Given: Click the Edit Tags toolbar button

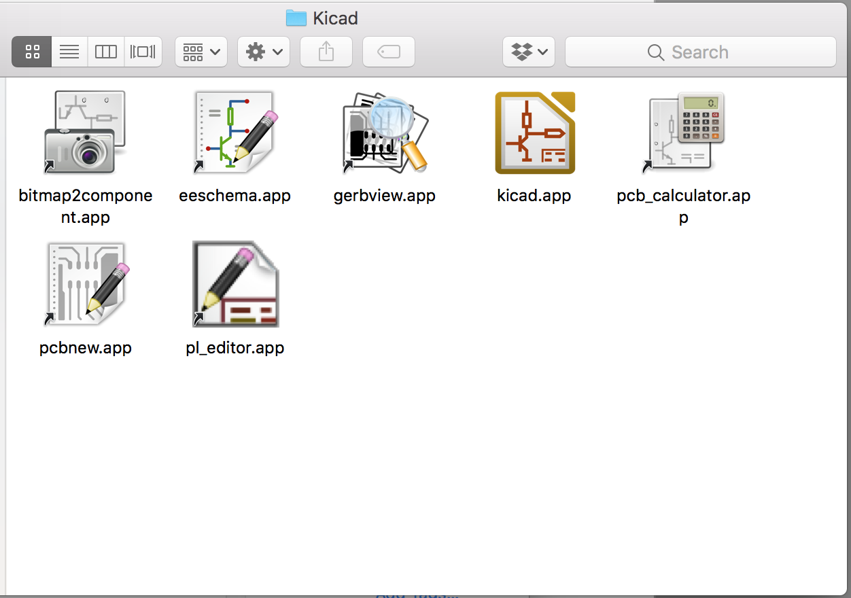Looking at the screenshot, I should point(389,52).
